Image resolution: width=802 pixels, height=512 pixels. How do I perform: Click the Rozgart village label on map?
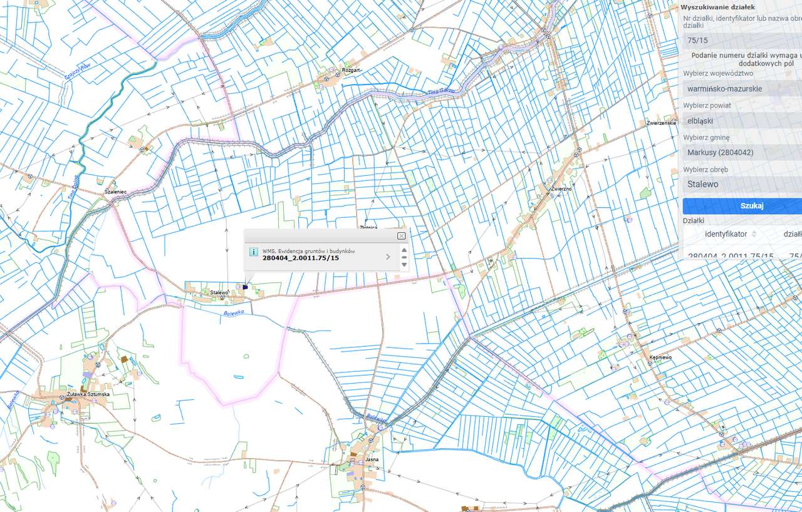[x=352, y=70]
